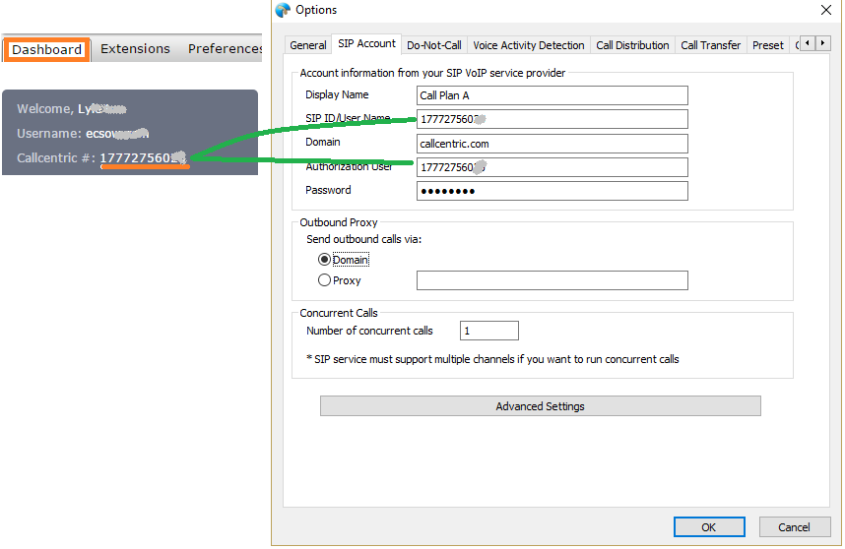Click the Proxy address input field

point(552,280)
